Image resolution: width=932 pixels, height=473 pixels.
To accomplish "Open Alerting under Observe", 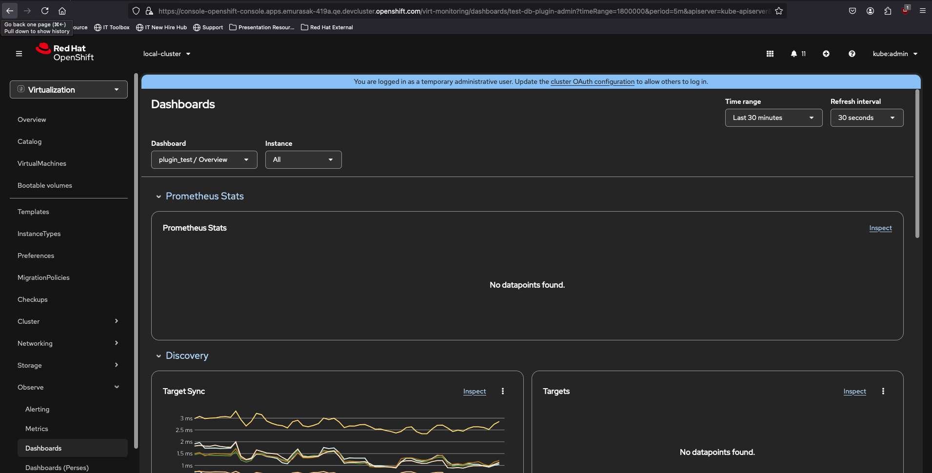I will [x=38, y=409].
